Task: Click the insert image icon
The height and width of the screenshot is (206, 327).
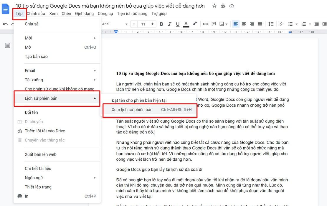Action: [222, 24]
